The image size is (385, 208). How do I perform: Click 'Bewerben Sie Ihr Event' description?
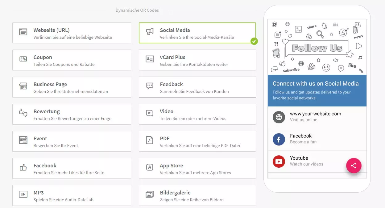coord(56,146)
